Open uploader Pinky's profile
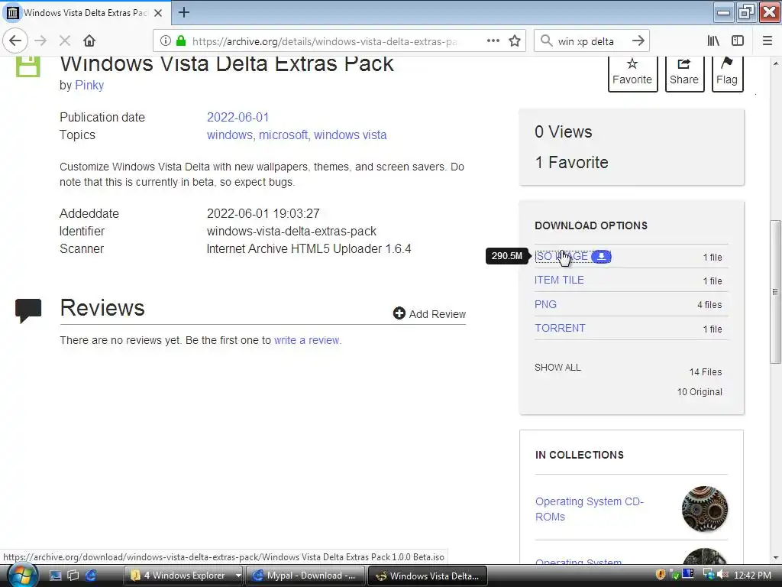This screenshot has height=587, width=782. tap(89, 86)
